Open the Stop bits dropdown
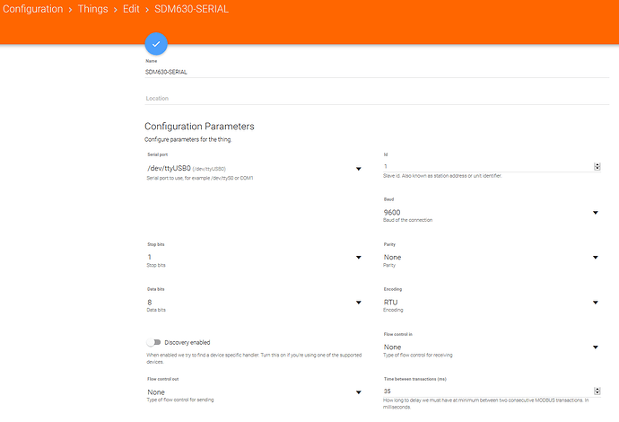 tap(253, 258)
